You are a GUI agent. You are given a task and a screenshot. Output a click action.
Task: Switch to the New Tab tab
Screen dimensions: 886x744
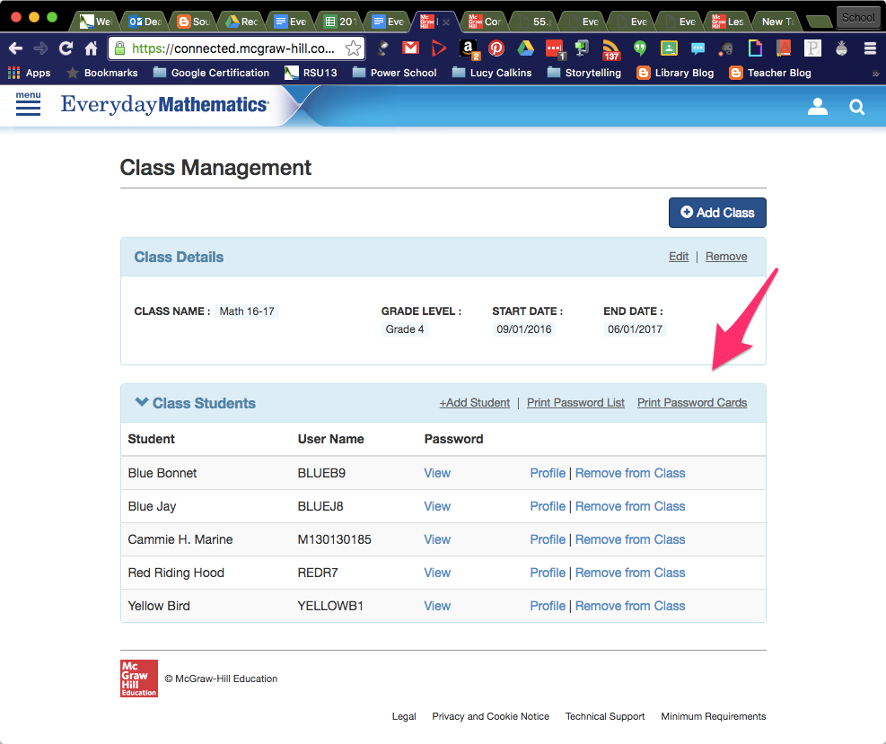click(777, 22)
